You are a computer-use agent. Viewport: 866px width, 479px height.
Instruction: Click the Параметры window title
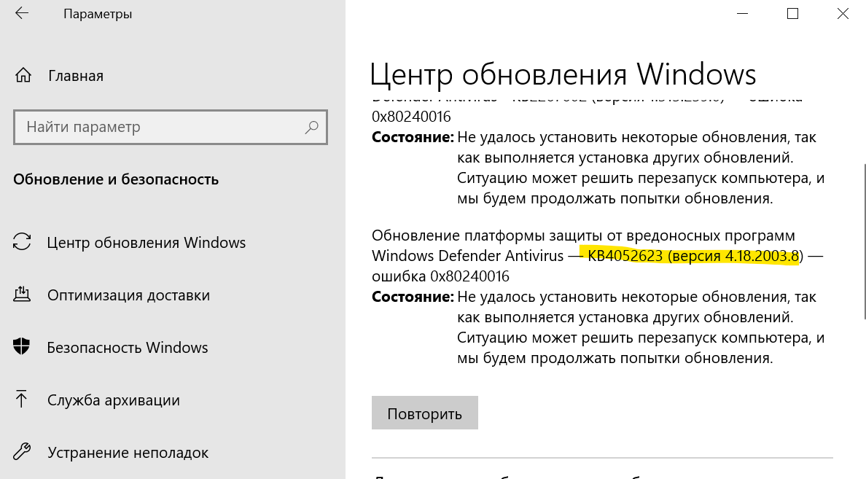tap(98, 14)
